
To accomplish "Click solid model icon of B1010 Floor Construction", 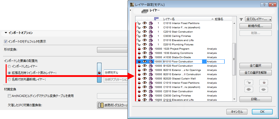I will 151,62.
